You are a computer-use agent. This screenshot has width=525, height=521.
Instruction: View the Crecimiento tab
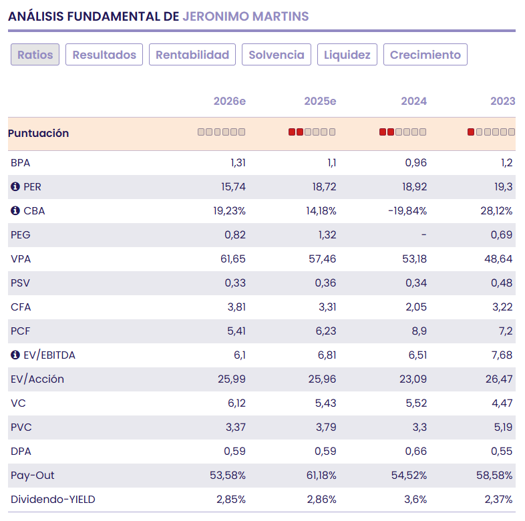pos(425,55)
